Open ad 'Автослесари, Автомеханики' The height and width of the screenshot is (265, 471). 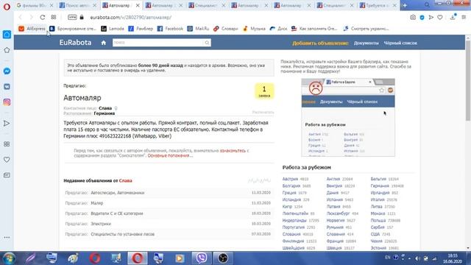pos(118,193)
